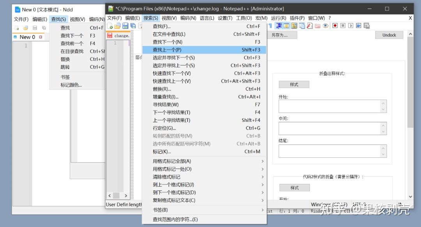421x227 pixels.
Task: Open 工具(O) menu in Notepad++
Action: [x=244, y=18]
